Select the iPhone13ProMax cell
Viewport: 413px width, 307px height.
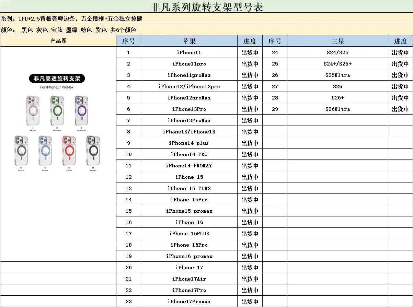point(189,120)
